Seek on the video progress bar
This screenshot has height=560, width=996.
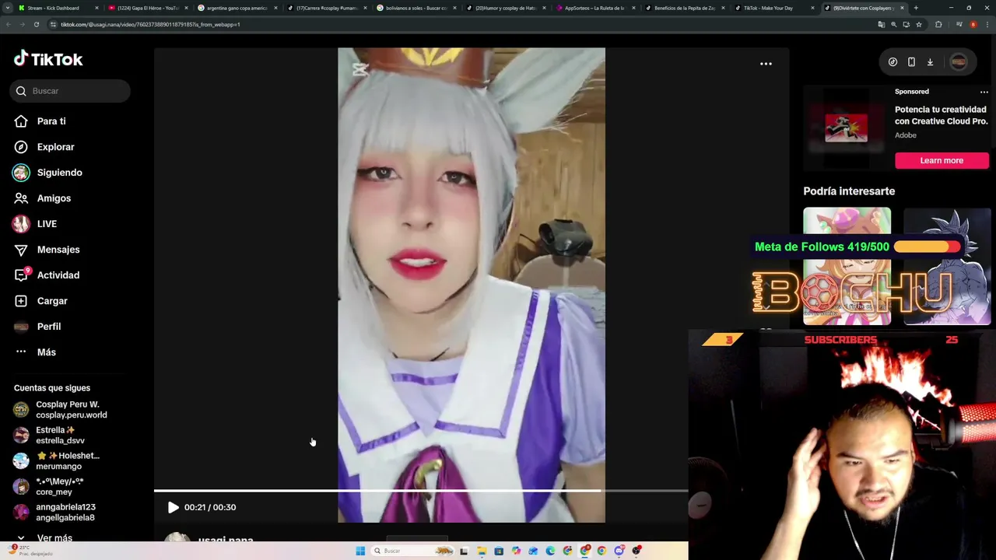coord(420,491)
